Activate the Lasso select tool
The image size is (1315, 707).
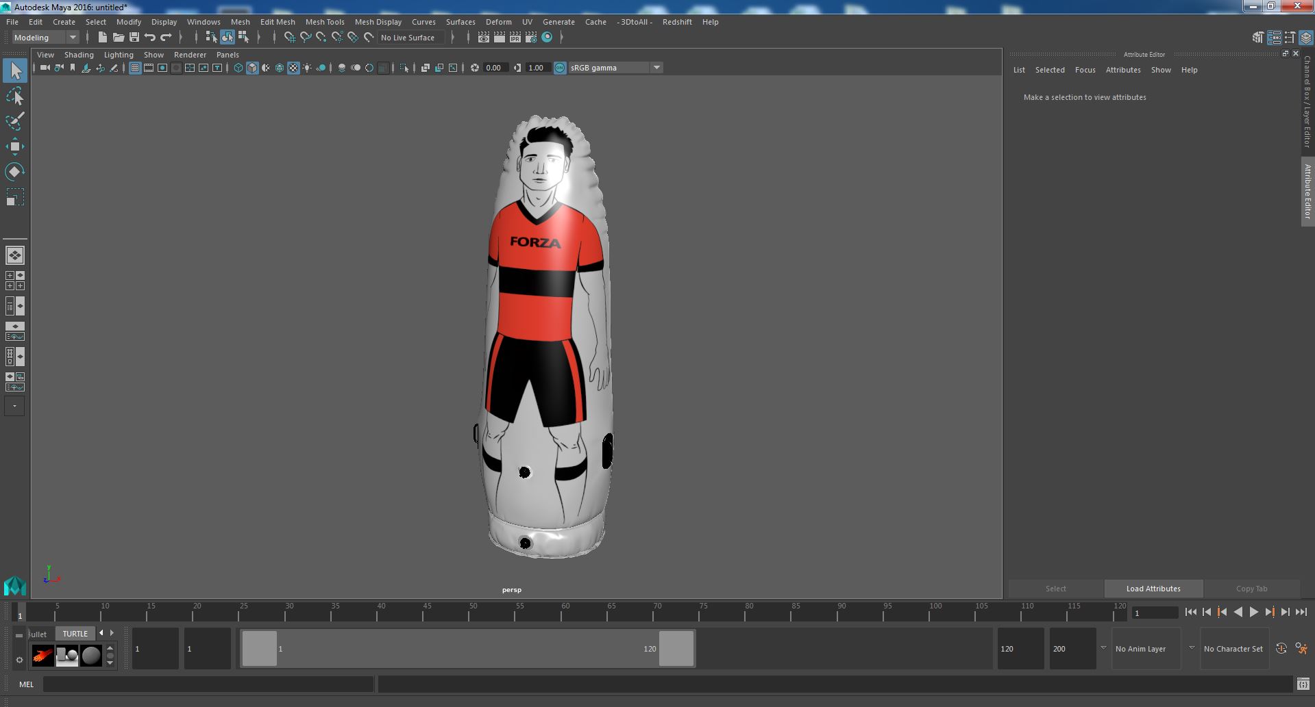click(15, 97)
